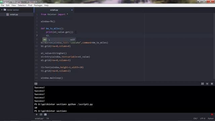Click the autocomplete suggestion type icon
Viewport: 215px width, 121px height.
[x=45, y=40]
